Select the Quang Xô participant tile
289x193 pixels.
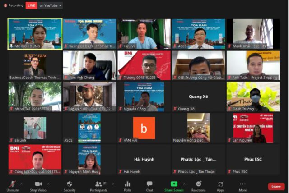pyautogui.click(x=198, y=96)
